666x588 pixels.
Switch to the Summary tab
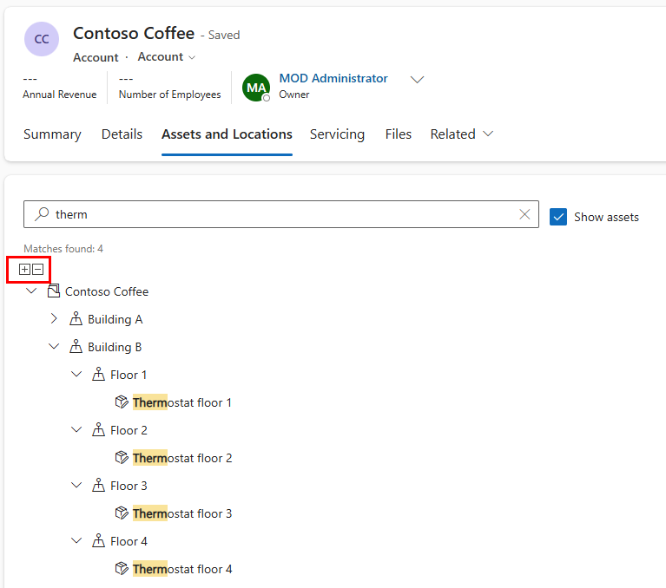click(x=52, y=134)
